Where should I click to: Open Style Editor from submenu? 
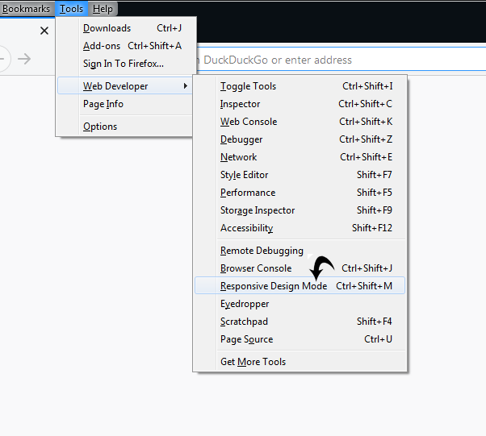tap(300, 175)
